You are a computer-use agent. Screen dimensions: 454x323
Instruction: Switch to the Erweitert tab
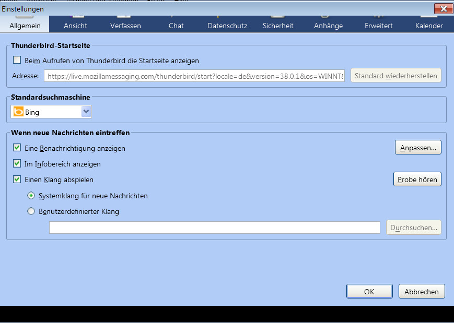pos(379,25)
